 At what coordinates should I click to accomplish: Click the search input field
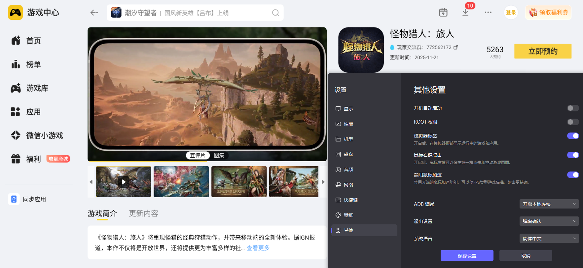(195, 13)
